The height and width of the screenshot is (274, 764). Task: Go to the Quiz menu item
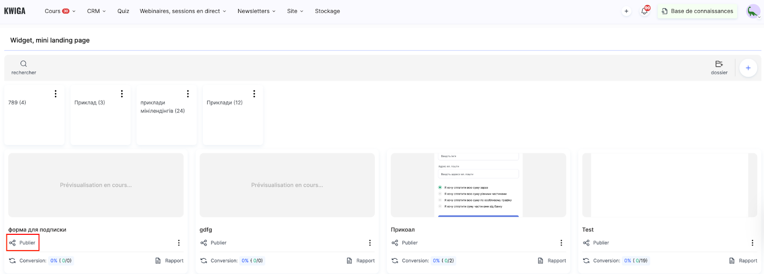click(x=123, y=11)
